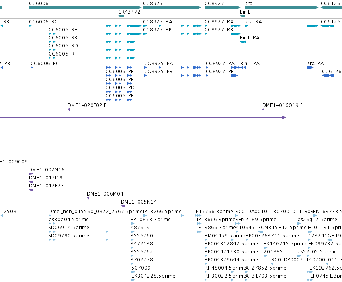Click the DME1-005K14 clone label

point(139,202)
